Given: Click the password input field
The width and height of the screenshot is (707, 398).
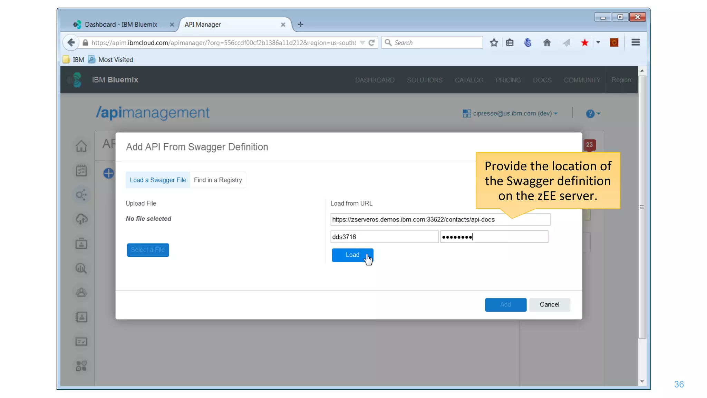Looking at the screenshot, I should point(494,237).
